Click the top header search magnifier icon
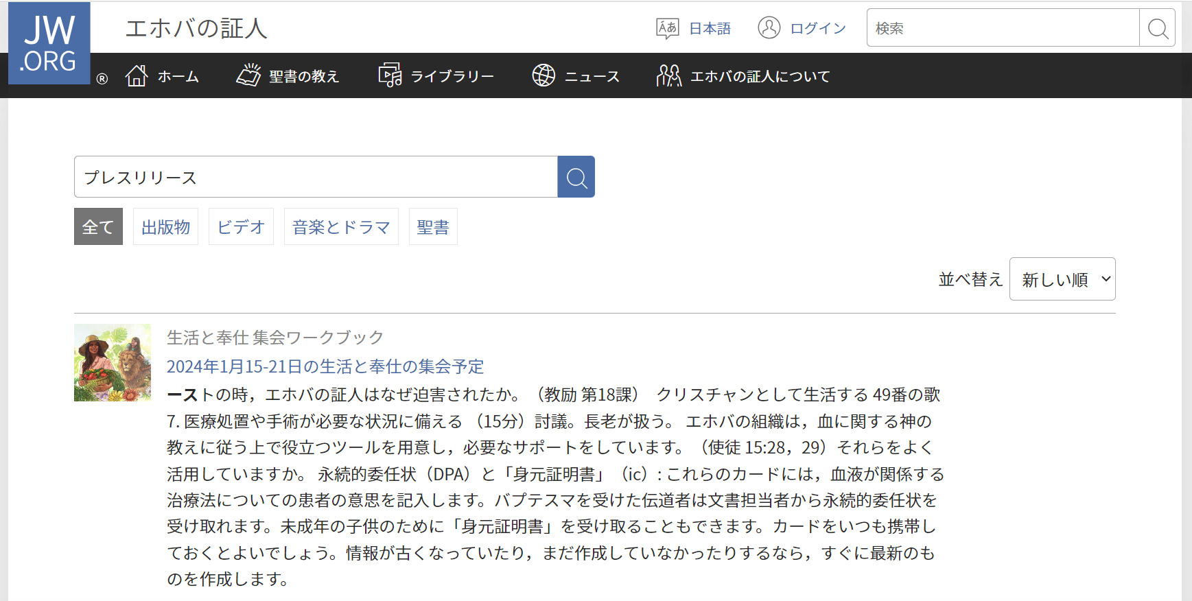This screenshot has height=601, width=1192. click(x=1158, y=28)
